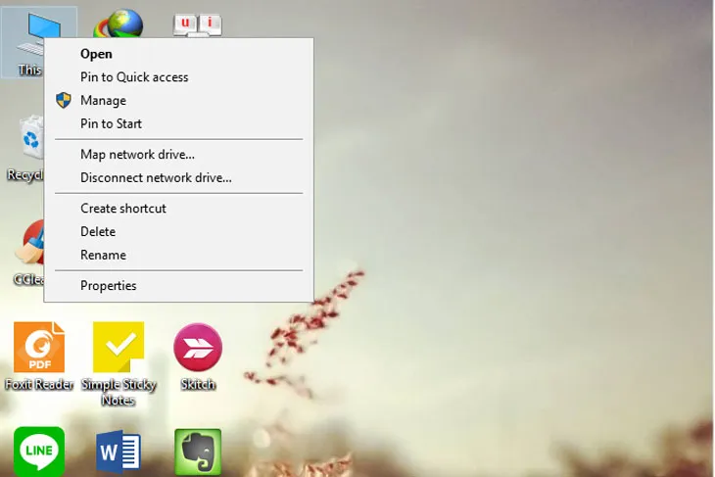Select Rename in the context menu
The height and width of the screenshot is (477, 715).
point(103,256)
